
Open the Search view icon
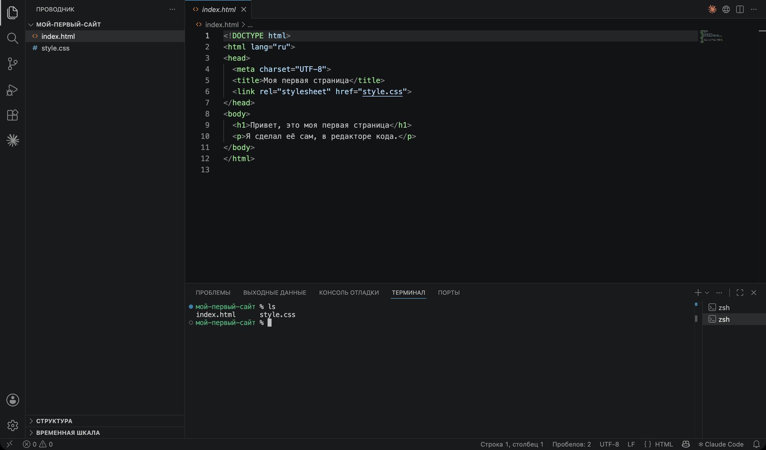coord(12,38)
